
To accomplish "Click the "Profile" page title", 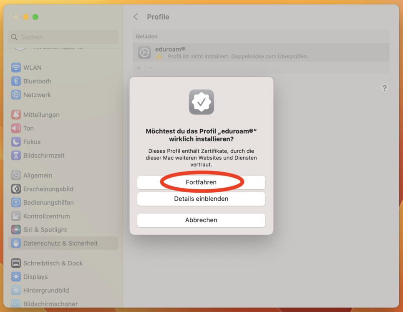I will click(x=158, y=17).
